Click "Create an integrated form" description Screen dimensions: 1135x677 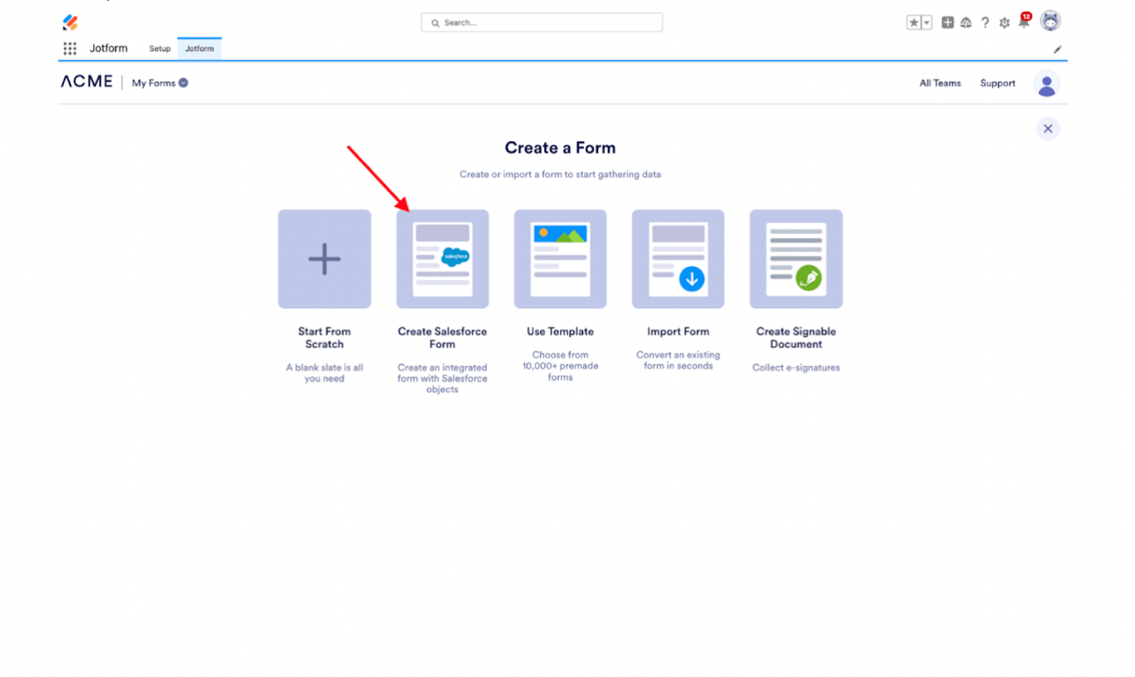[x=443, y=379]
